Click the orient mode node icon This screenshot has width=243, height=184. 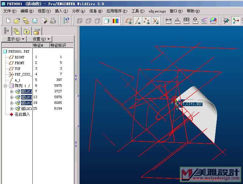click(236, 21)
